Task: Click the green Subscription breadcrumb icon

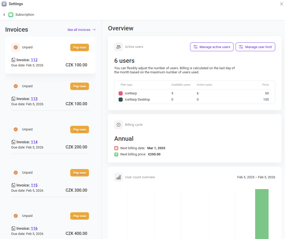Action: tap(11, 14)
